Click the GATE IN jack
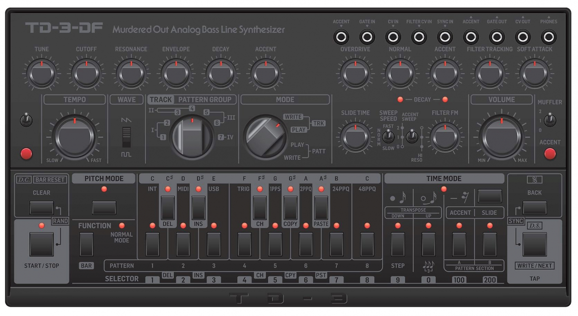 (367, 36)
